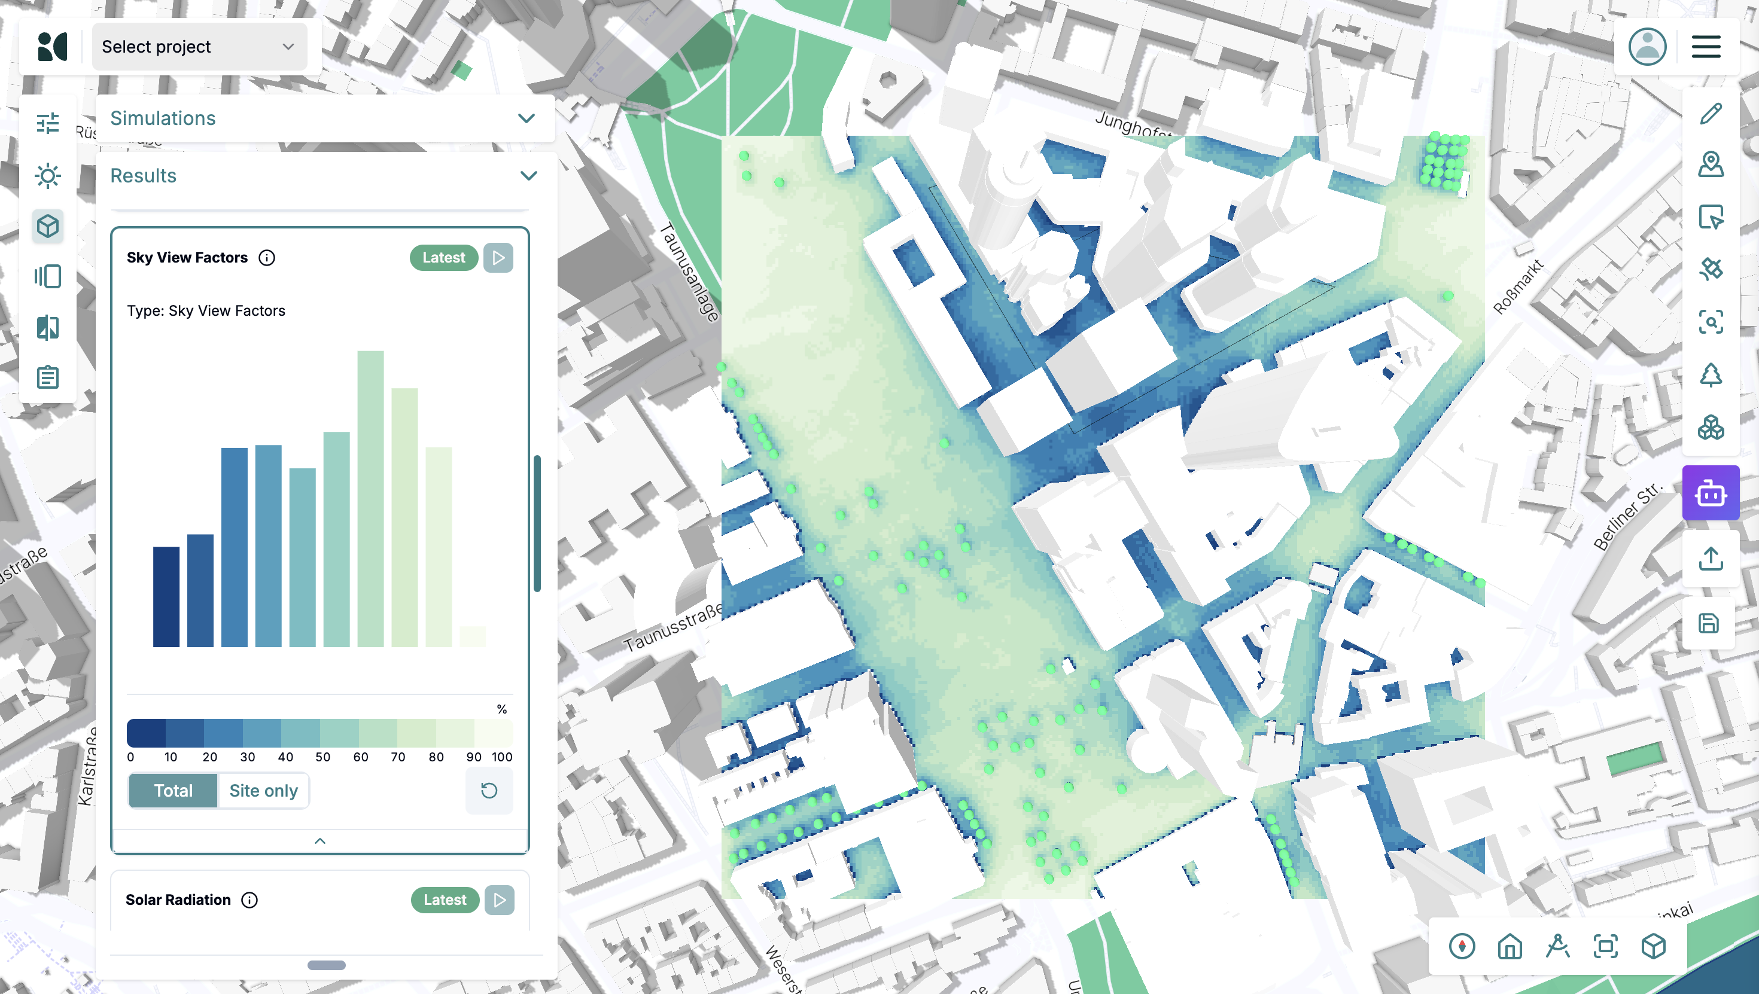Switch to Site only view
1759x994 pixels.
(264, 791)
